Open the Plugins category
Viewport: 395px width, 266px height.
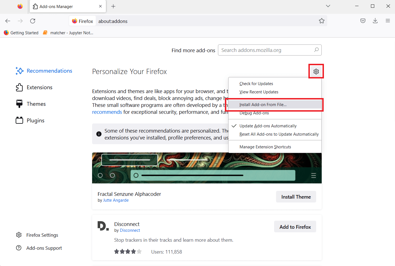coord(30,120)
